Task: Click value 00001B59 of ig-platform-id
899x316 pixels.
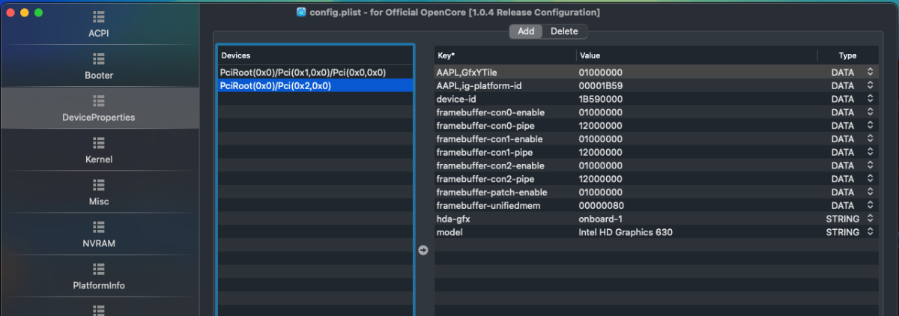Action: coord(600,86)
